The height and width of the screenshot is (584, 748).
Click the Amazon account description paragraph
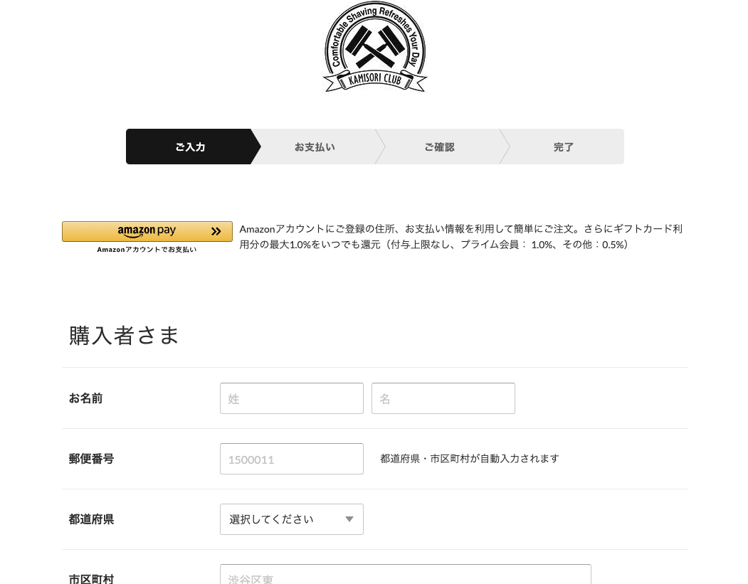coord(460,236)
